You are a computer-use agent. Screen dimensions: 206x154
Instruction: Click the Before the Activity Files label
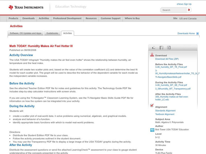coord(169,64)
